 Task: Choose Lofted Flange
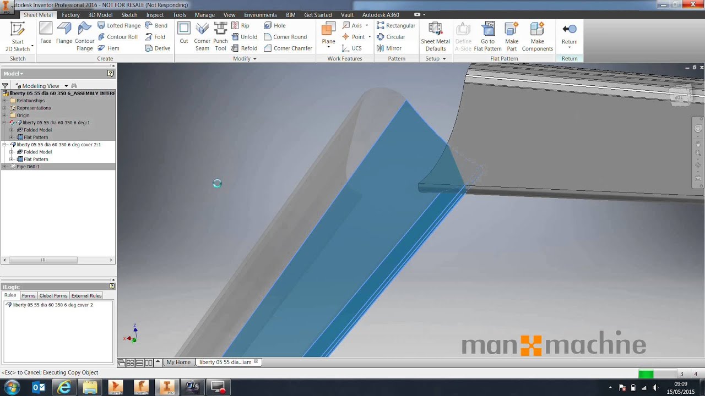(119, 25)
